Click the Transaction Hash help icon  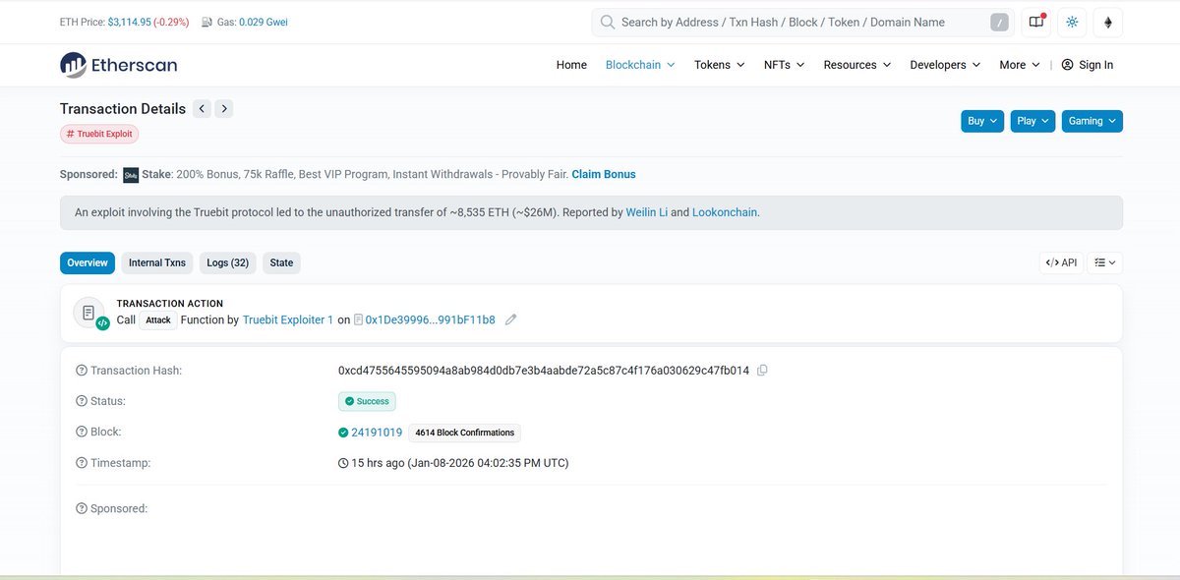(x=82, y=371)
